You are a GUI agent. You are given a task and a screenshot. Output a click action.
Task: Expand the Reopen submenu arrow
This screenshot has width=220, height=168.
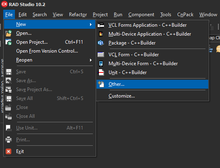click(x=91, y=60)
